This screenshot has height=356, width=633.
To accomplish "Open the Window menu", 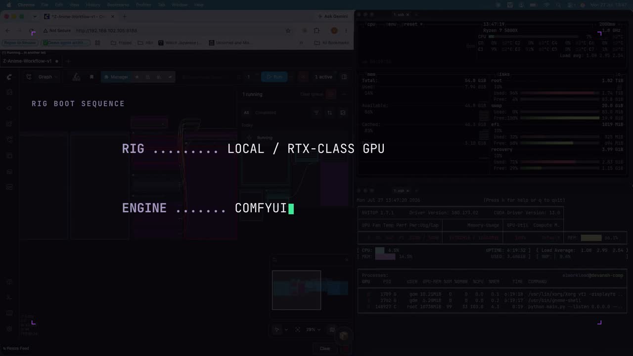I will [x=180, y=4].
